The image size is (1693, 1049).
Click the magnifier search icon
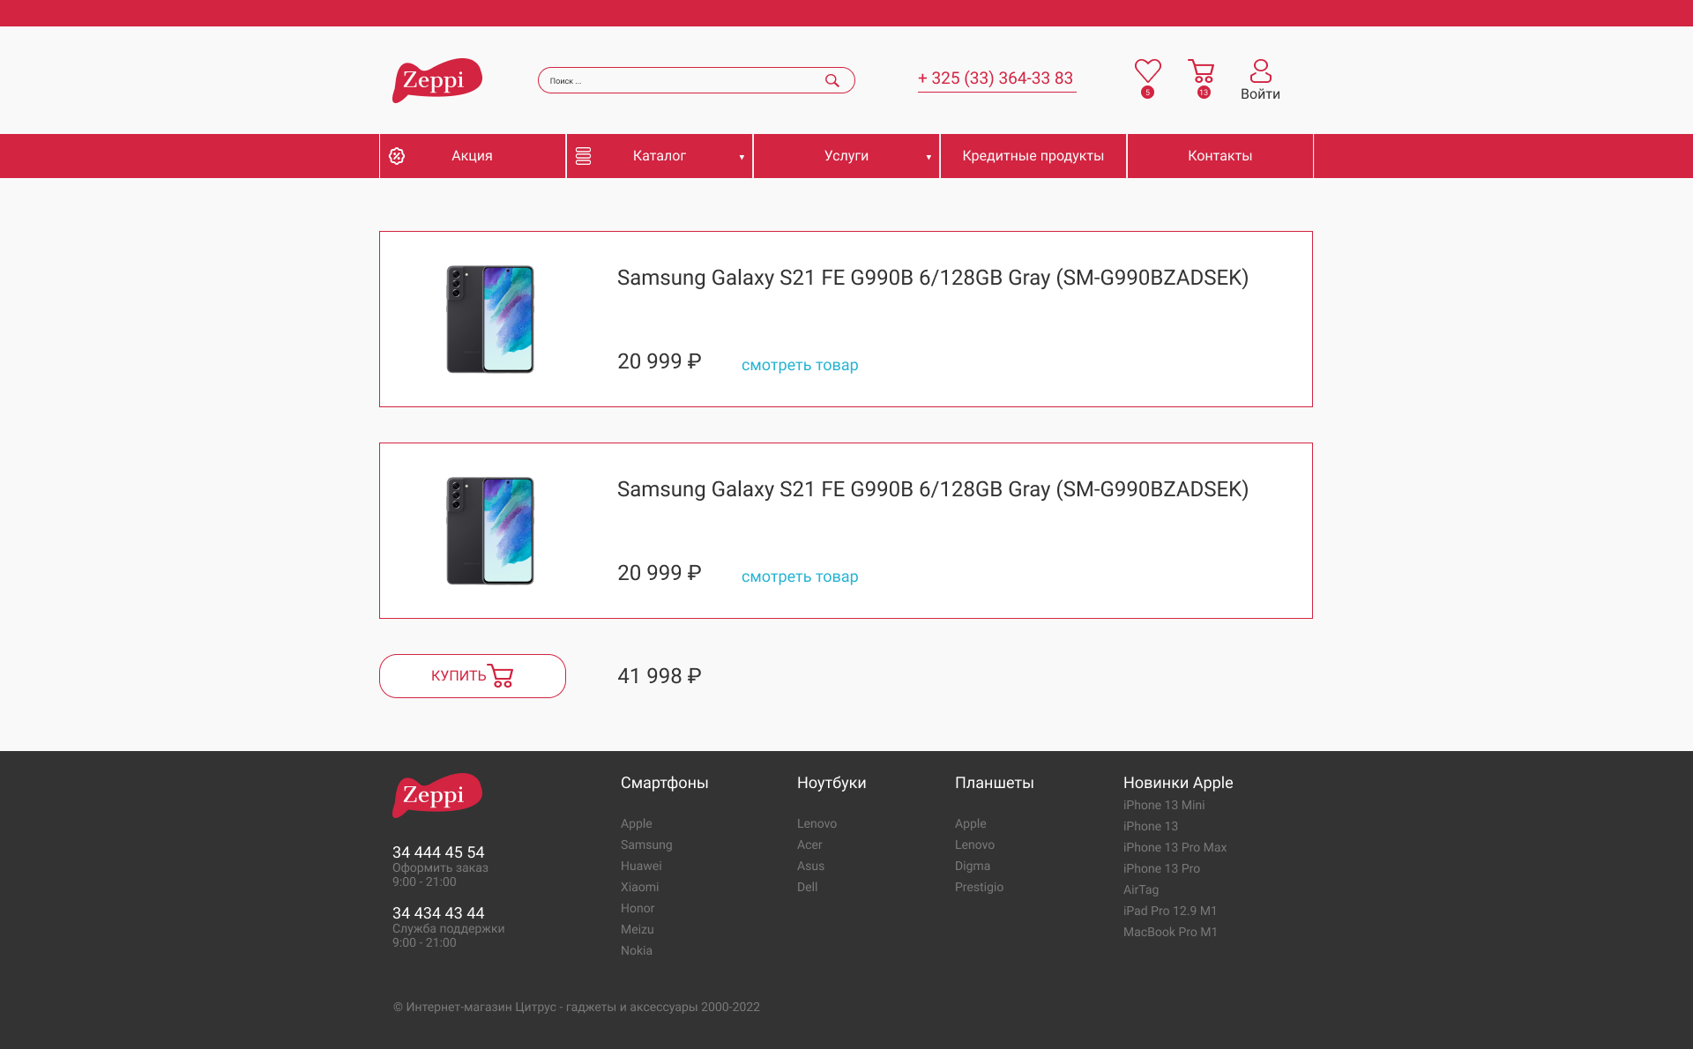[832, 80]
